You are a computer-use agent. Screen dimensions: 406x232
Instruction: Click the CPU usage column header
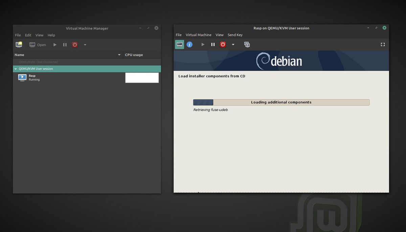(x=134, y=55)
